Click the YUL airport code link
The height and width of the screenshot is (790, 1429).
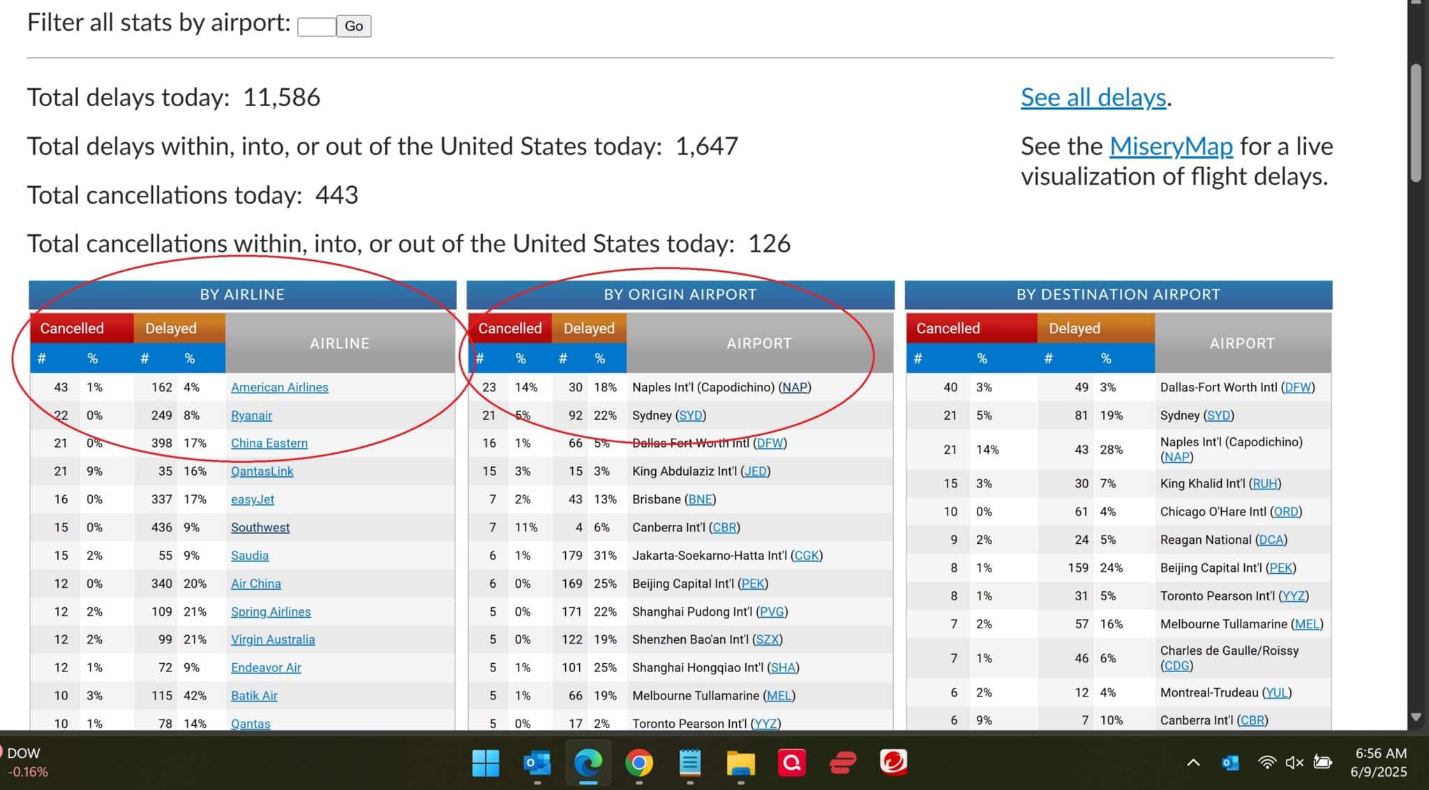tap(1277, 693)
